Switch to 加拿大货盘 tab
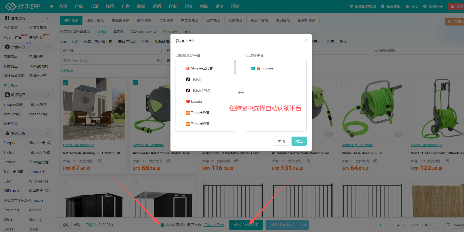 (x=95, y=20)
